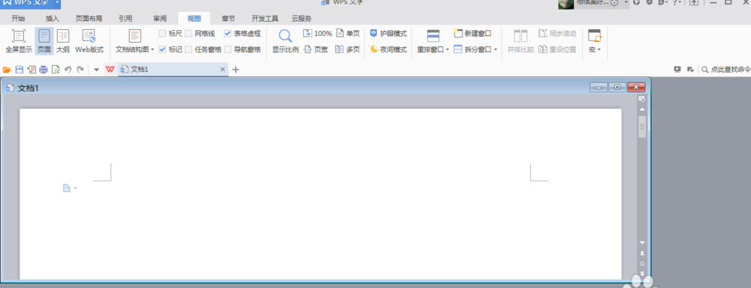Viewport: 751px width, 288px height.
Task: Select 单页 single page view
Action: tap(348, 34)
